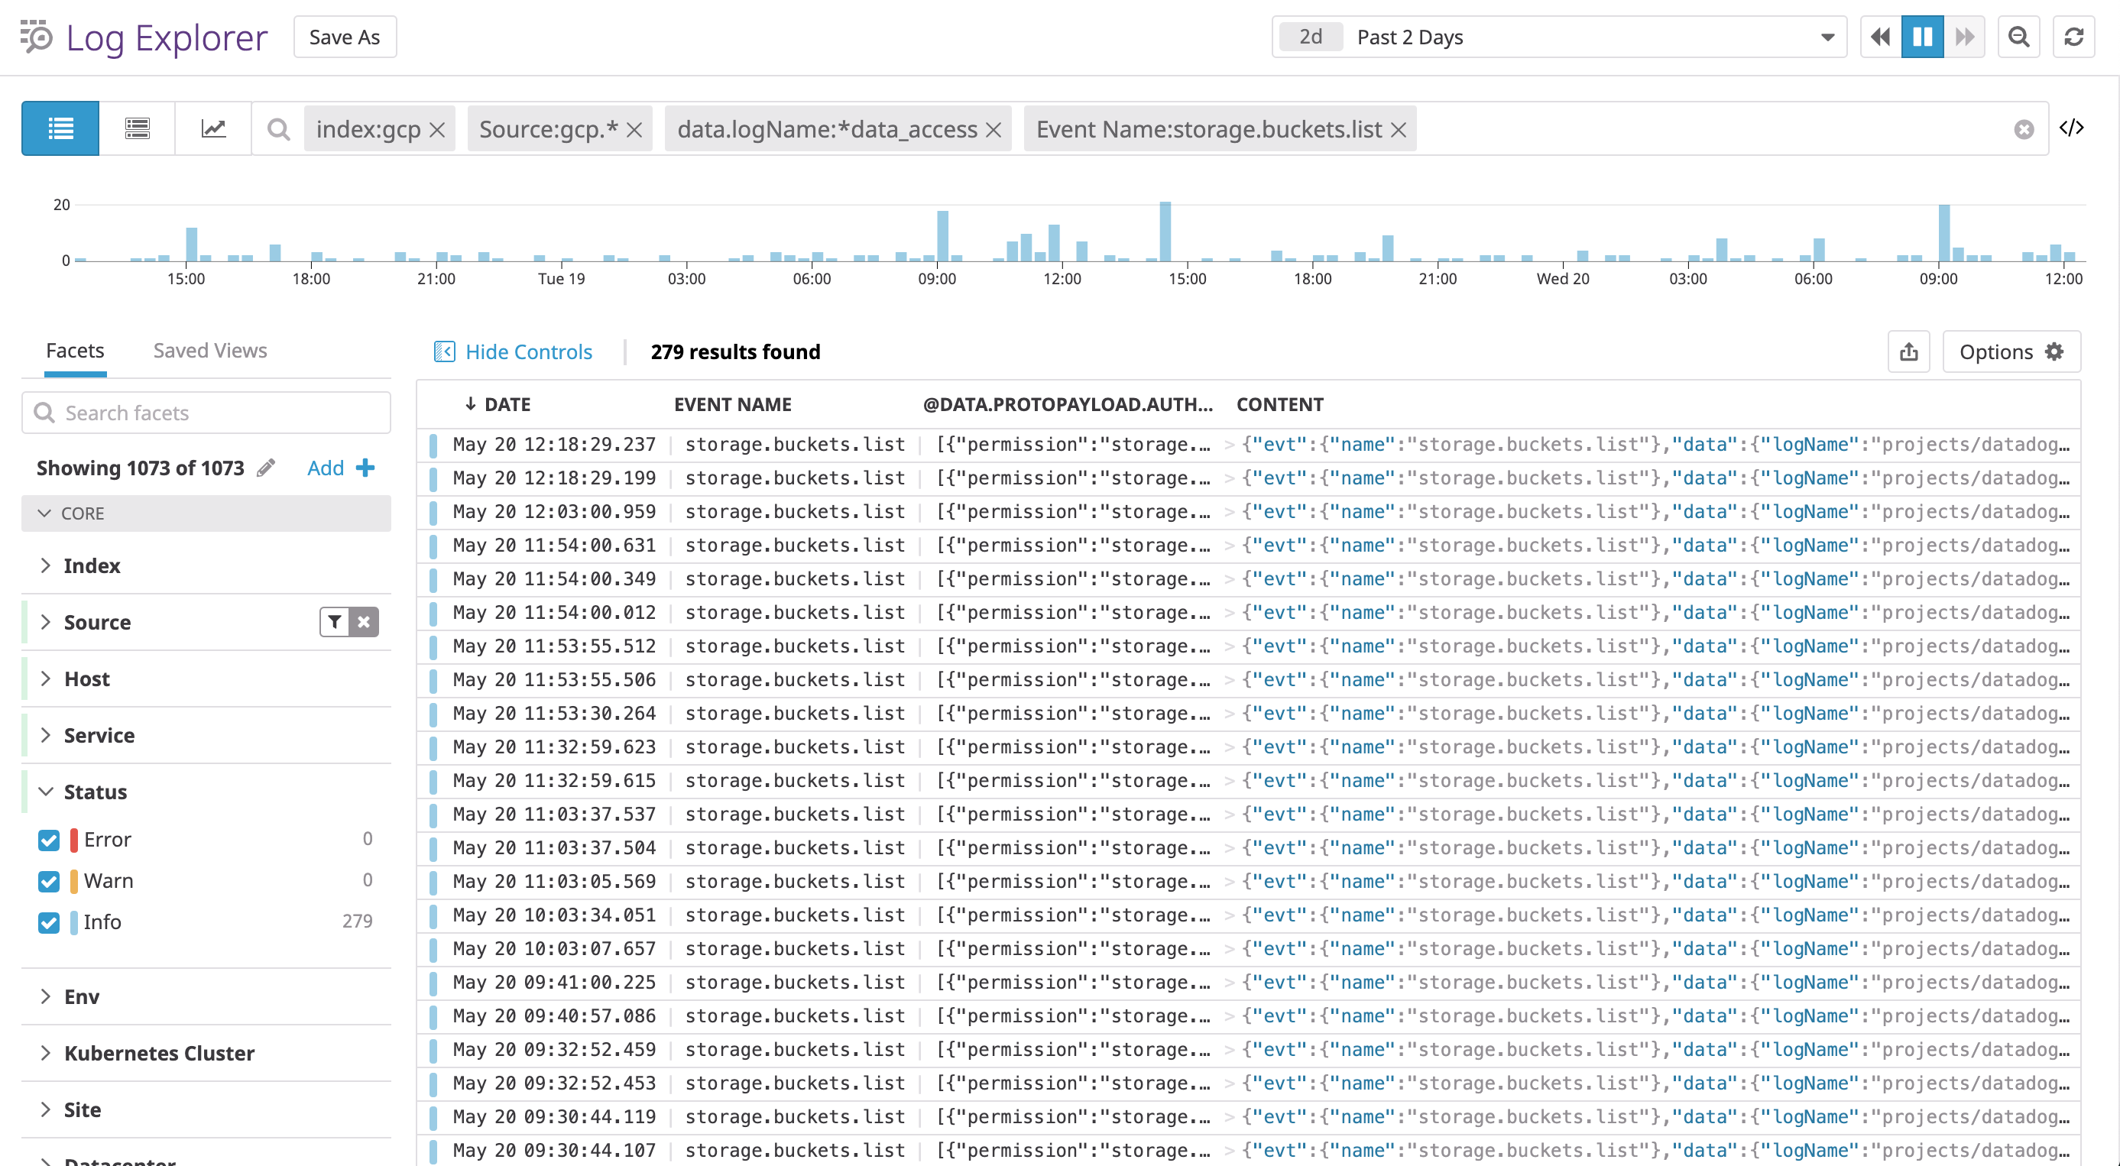
Task: Click the refresh icon
Action: click(2075, 36)
